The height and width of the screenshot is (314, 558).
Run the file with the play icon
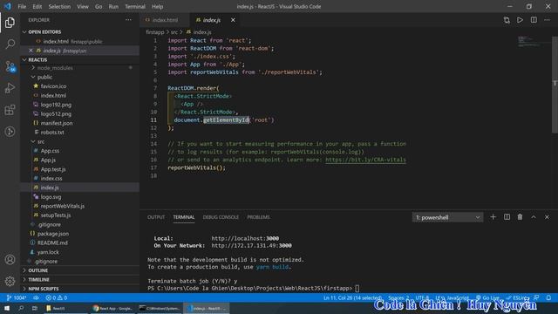520,20
